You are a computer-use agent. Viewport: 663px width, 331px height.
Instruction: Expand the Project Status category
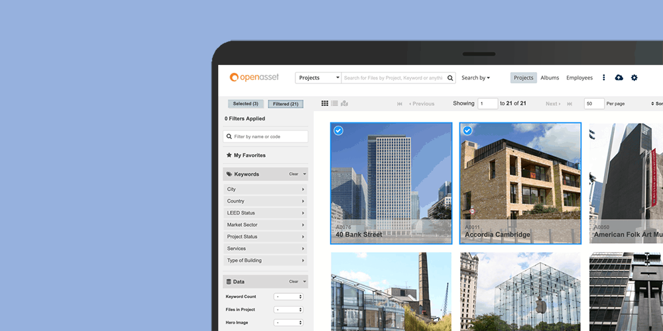266,236
